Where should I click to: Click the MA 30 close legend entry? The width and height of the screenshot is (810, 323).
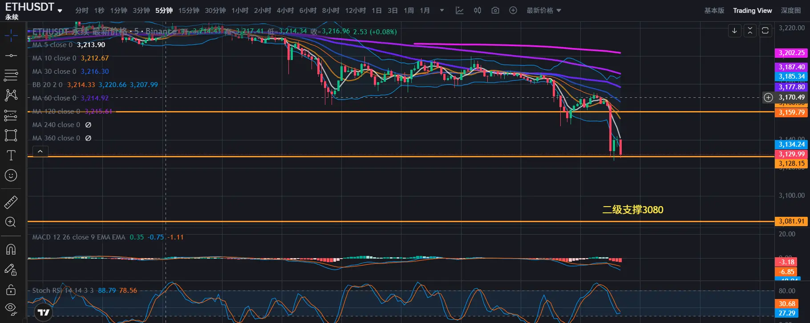pos(70,72)
